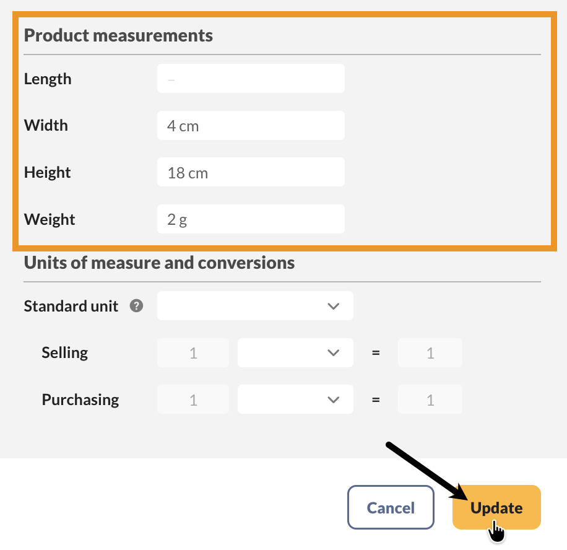The height and width of the screenshot is (550, 567).
Task: Click the chevron arrow in Selling dropdown
Action: click(x=333, y=353)
